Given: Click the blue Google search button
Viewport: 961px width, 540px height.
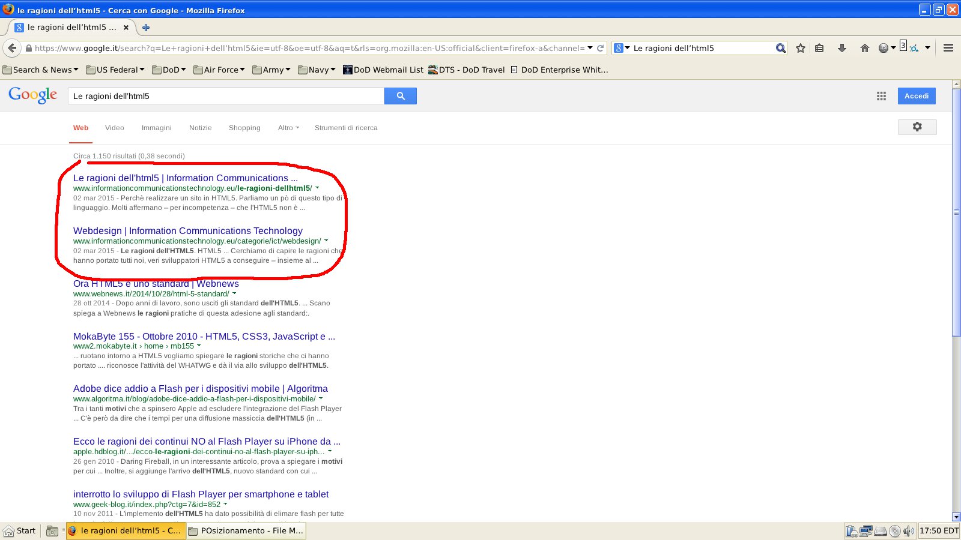Looking at the screenshot, I should pos(401,96).
